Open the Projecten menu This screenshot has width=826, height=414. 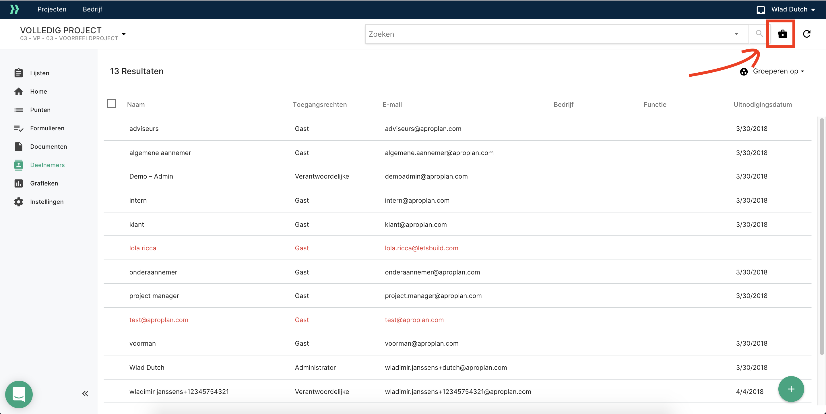(x=52, y=9)
